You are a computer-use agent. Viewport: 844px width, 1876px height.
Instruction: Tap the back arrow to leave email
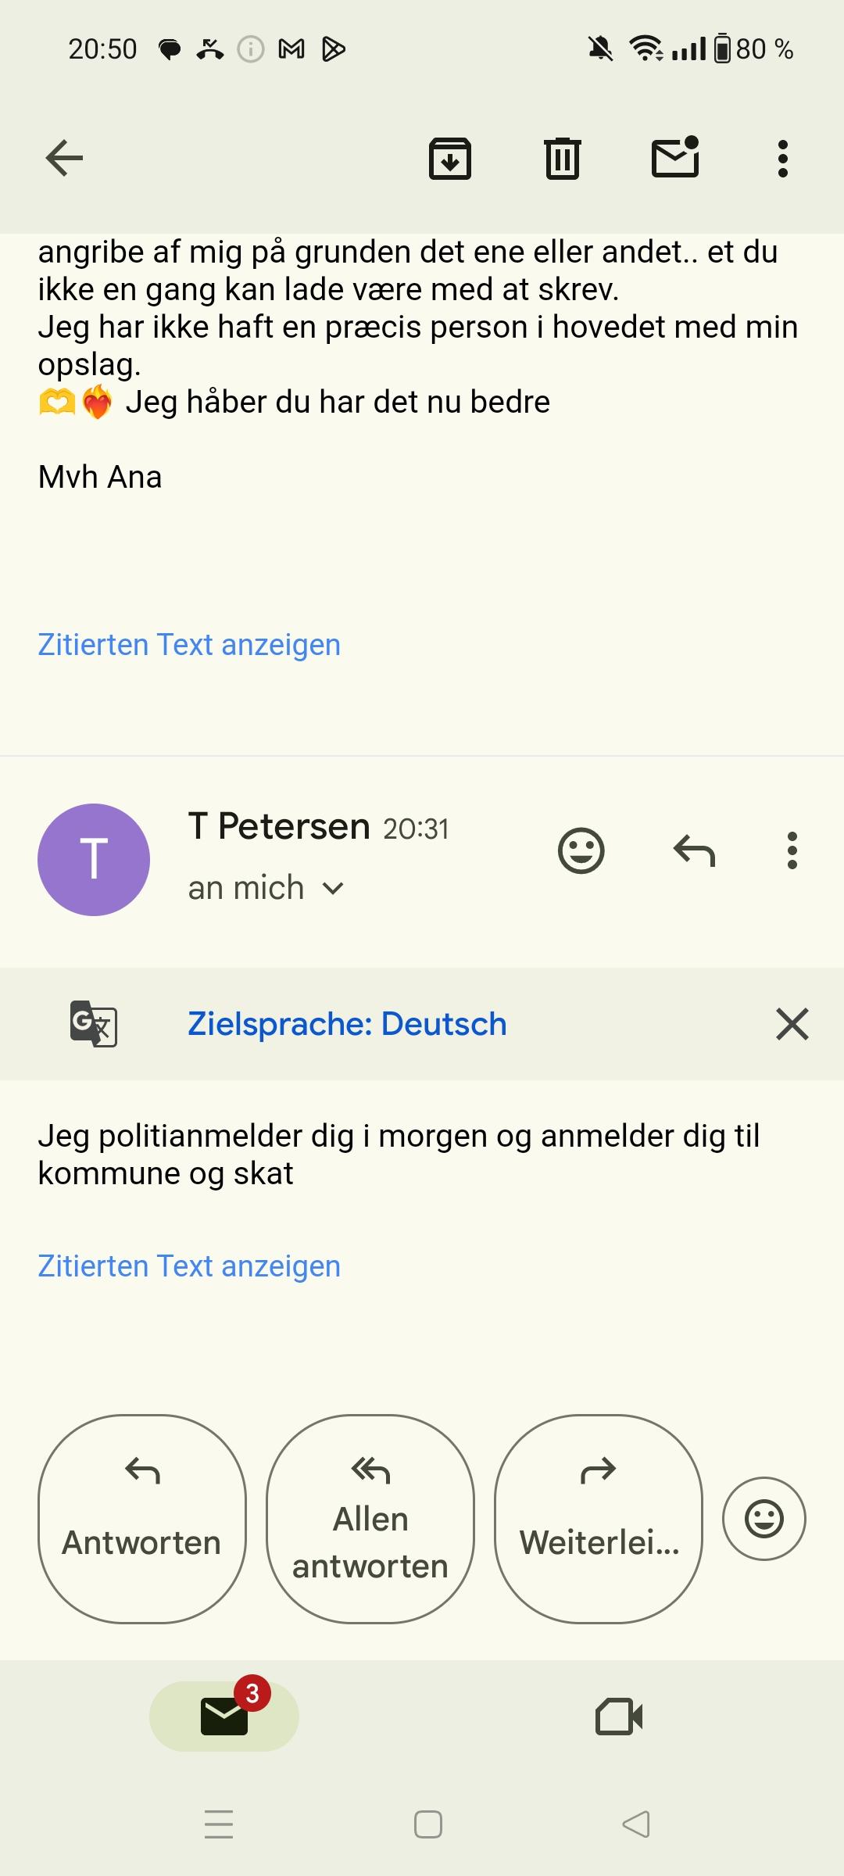[x=64, y=159]
